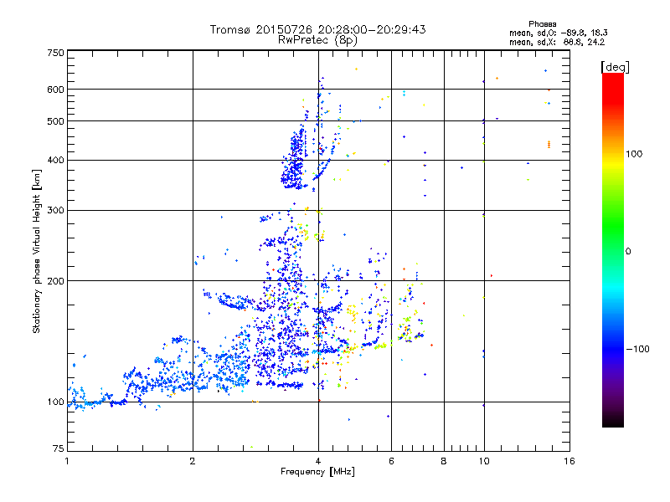This screenshot has width=670, height=502.
Task: Click the y-axis tick label '500'
Action: coord(55,121)
